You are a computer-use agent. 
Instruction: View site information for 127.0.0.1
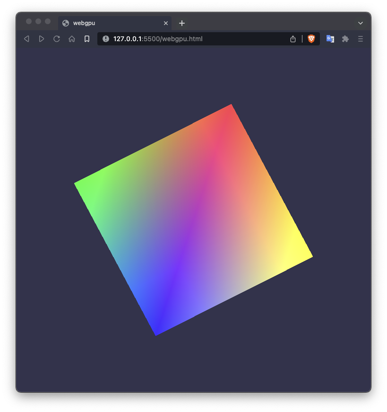[x=105, y=39]
